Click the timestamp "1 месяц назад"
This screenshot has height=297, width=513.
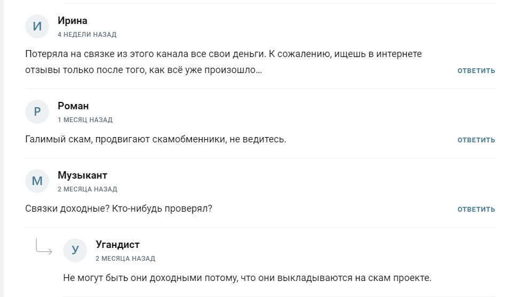pyautogui.click(x=85, y=120)
